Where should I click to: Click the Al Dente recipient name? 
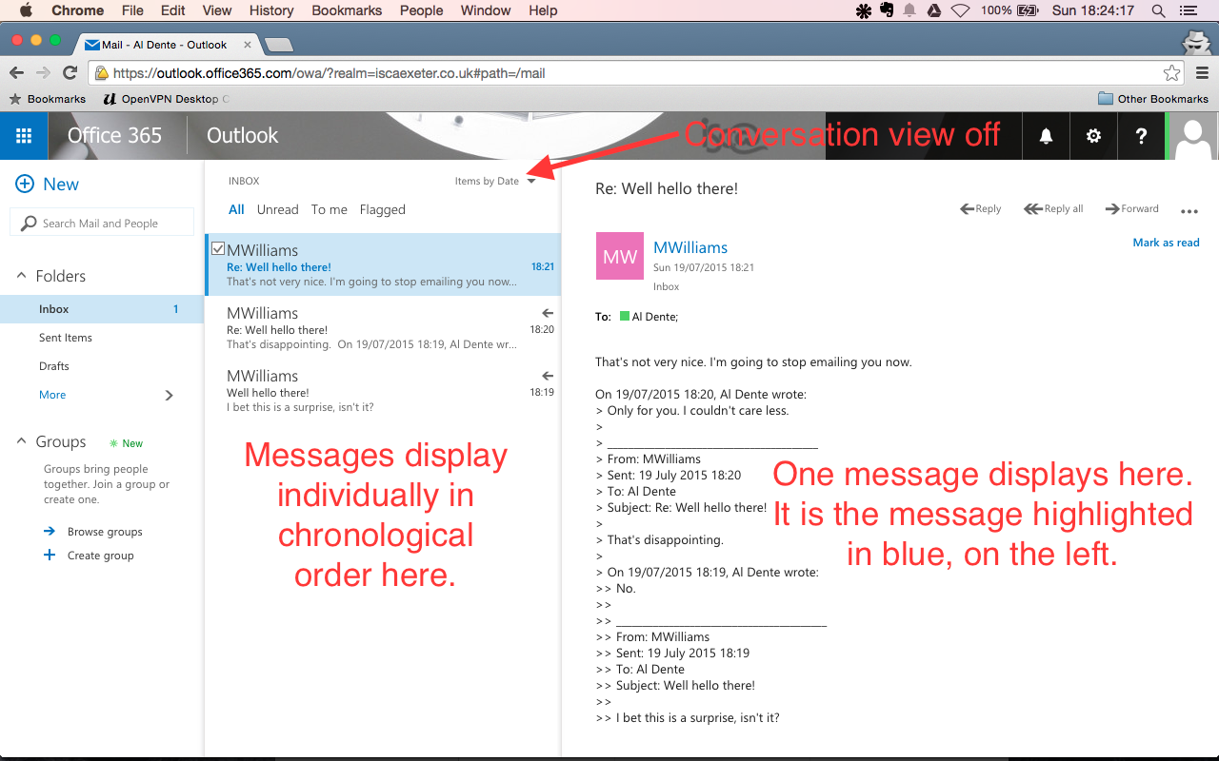[654, 317]
